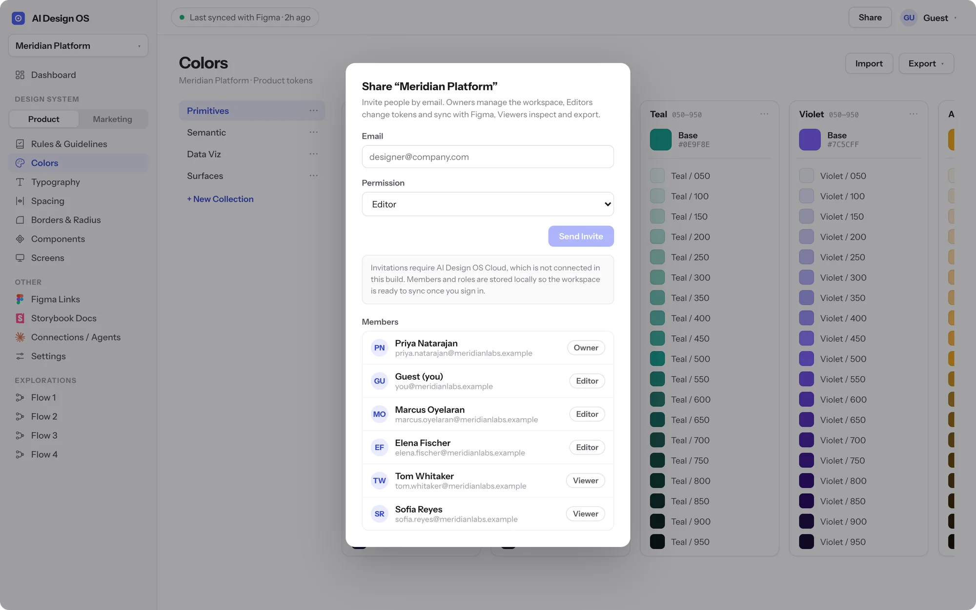Click the GU avatar in top bar
The height and width of the screenshot is (610, 976).
tap(909, 18)
